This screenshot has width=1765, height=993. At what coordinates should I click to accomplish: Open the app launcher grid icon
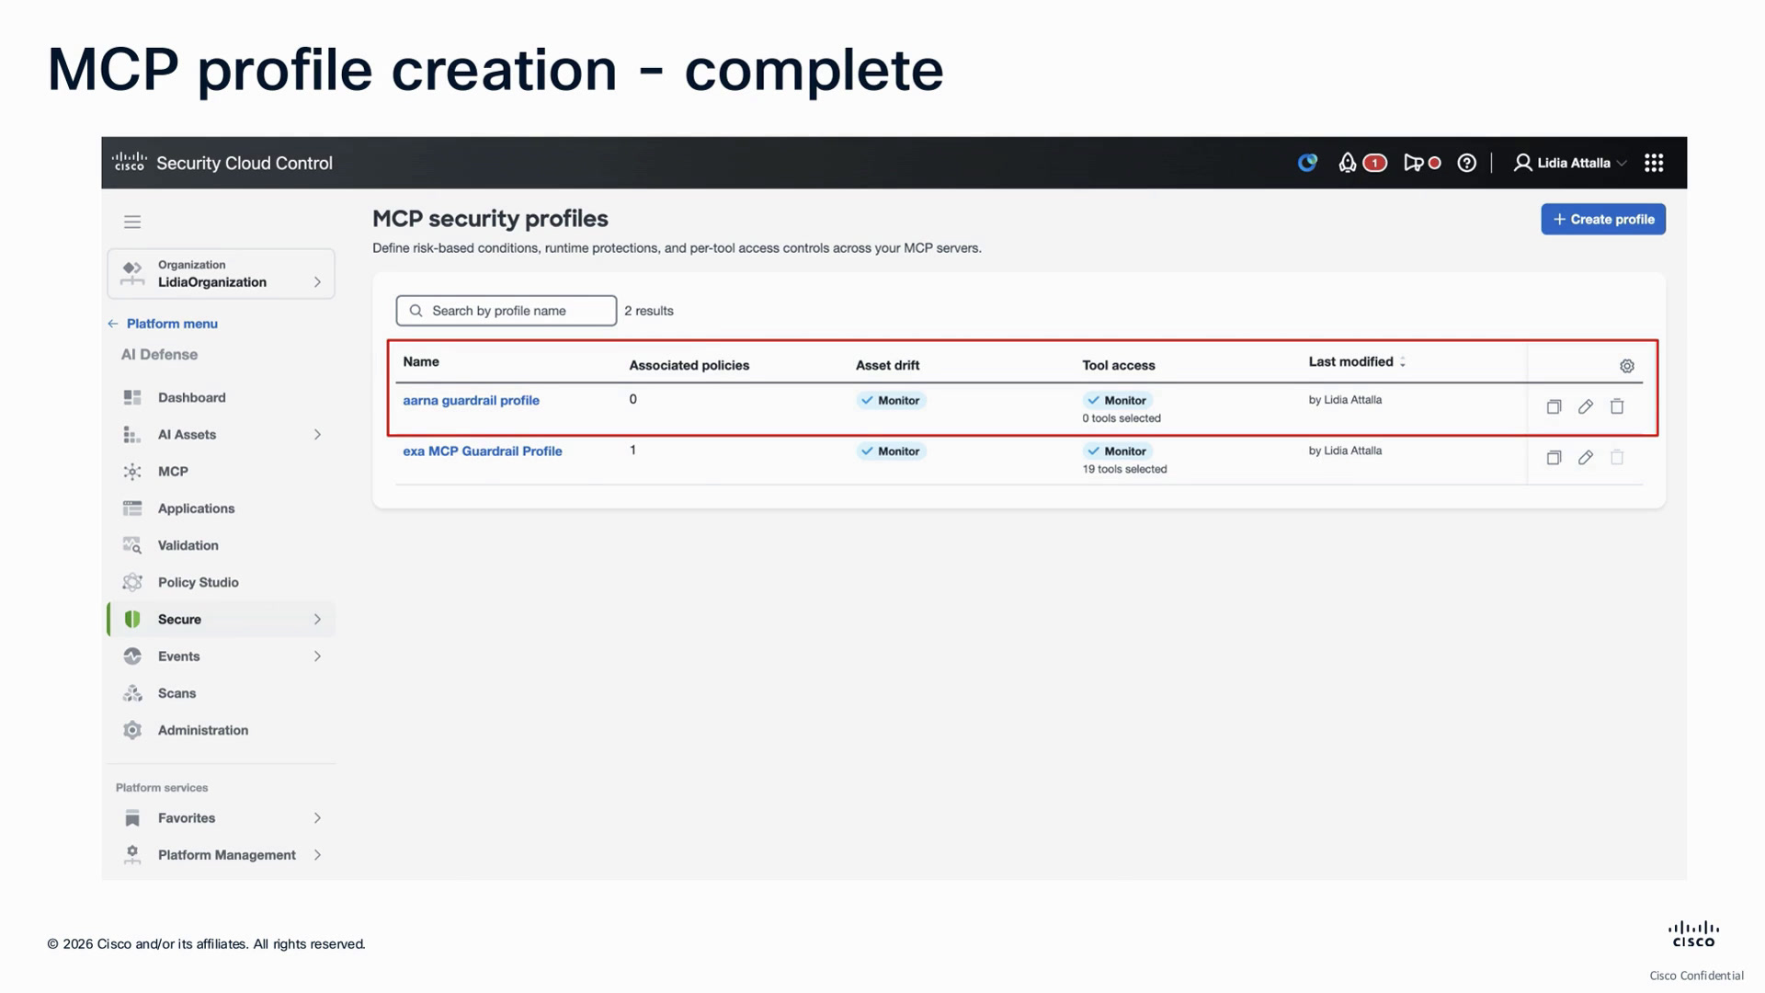tap(1654, 163)
